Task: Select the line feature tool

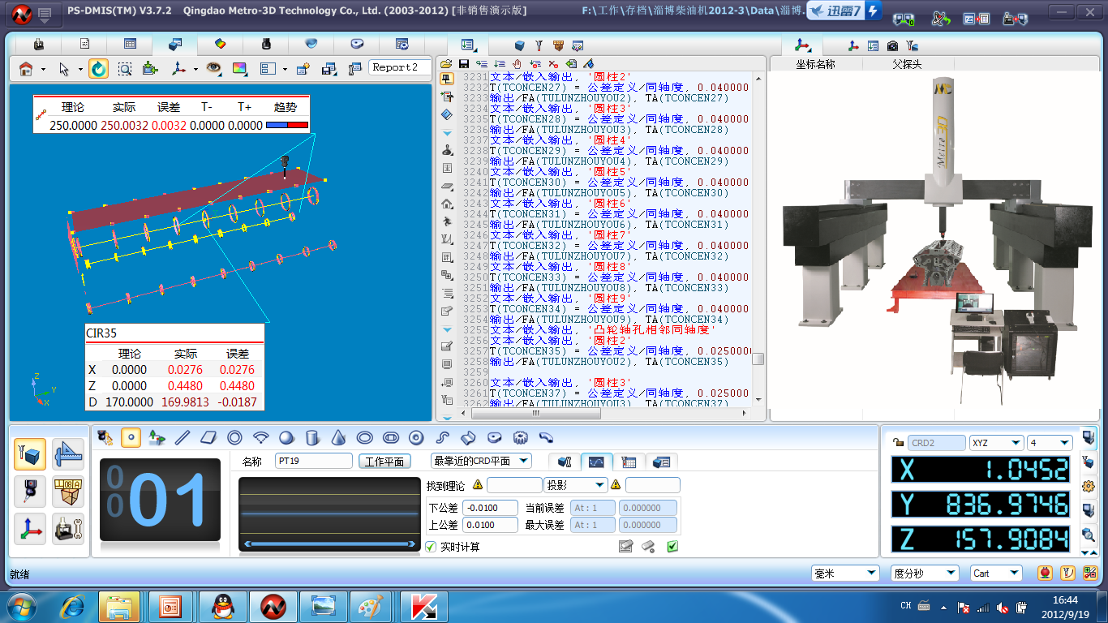Action: pyautogui.click(x=183, y=437)
